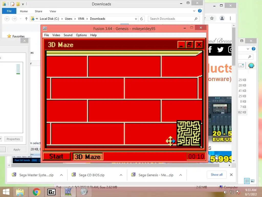The width and height of the screenshot is (262, 197).
Task: Expand the Explorer ribbon chevron
Action: click(x=194, y=11)
